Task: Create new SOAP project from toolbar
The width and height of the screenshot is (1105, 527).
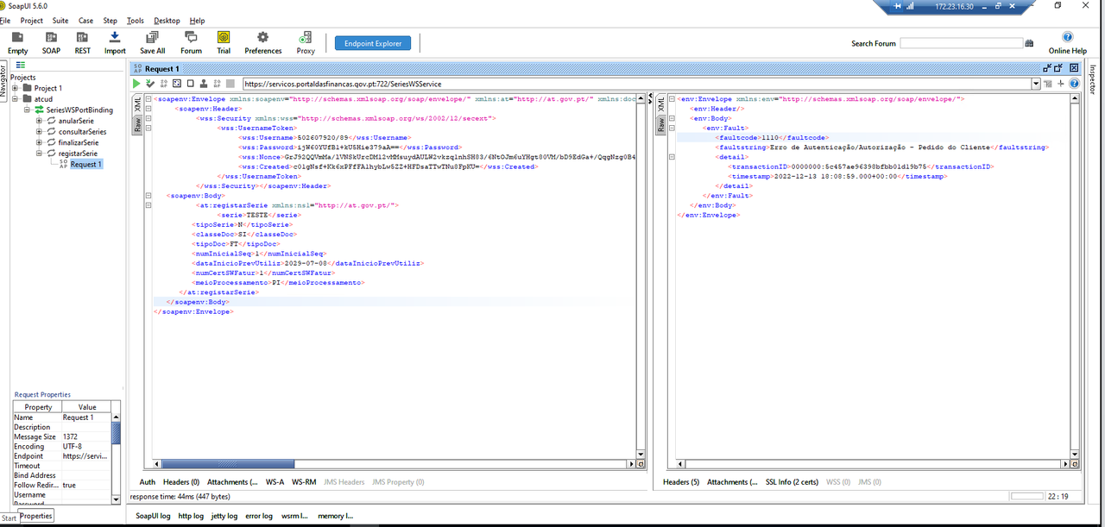Action: (x=51, y=37)
